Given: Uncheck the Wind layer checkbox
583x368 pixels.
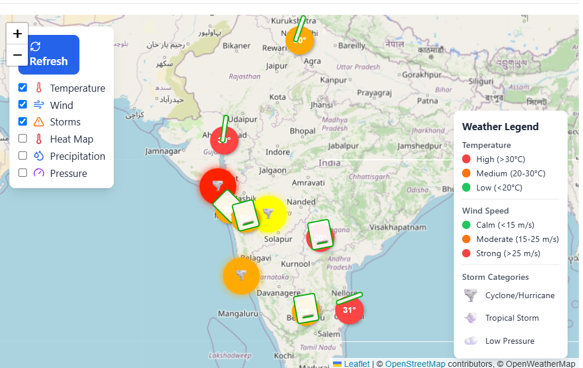Looking at the screenshot, I should click(x=23, y=104).
